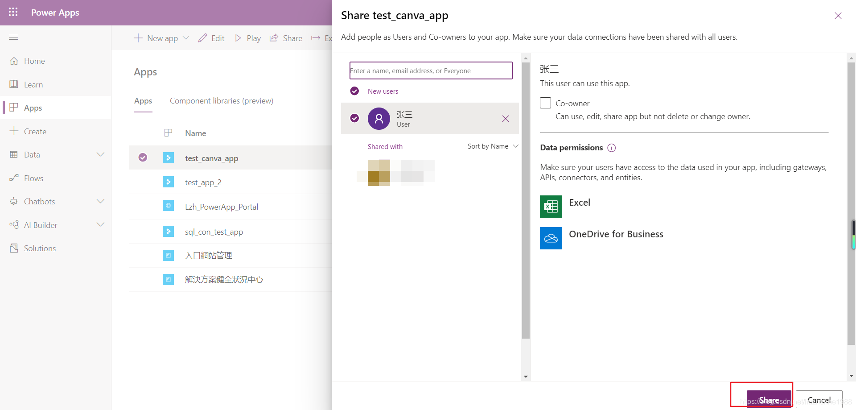Viewport: 856px width, 410px height.
Task: Close the Share test_canva_app panel
Action: (x=838, y=16)
